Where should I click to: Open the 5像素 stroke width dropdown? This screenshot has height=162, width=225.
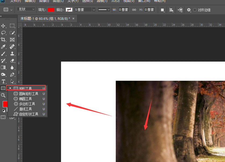tap(85, 10)
